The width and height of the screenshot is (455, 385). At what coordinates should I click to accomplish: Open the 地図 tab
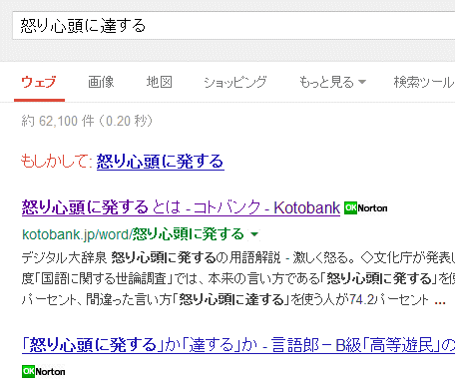point(160,82)
